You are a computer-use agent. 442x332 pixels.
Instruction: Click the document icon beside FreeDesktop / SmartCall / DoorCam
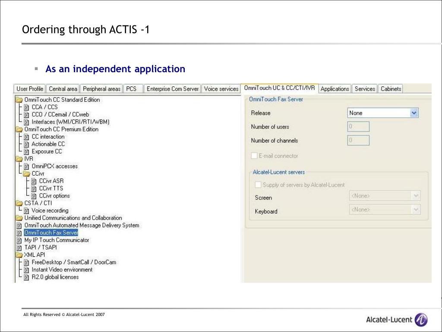pos(26,262)
